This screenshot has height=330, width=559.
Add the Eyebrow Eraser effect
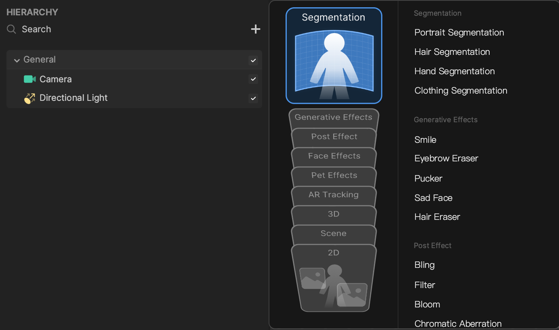[446, 159]
